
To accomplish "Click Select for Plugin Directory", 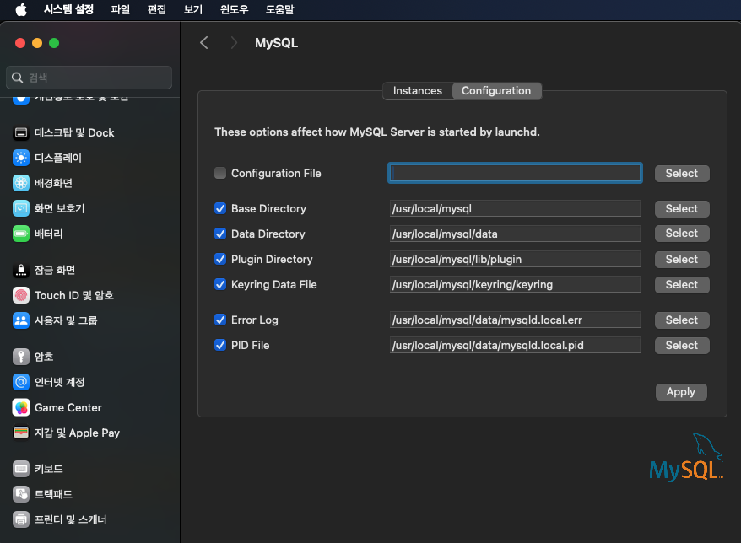I will pyautogui.click(x=682, y=259).
